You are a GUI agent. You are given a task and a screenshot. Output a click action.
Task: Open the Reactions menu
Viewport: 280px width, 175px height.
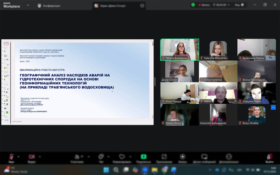coord(122,157)
